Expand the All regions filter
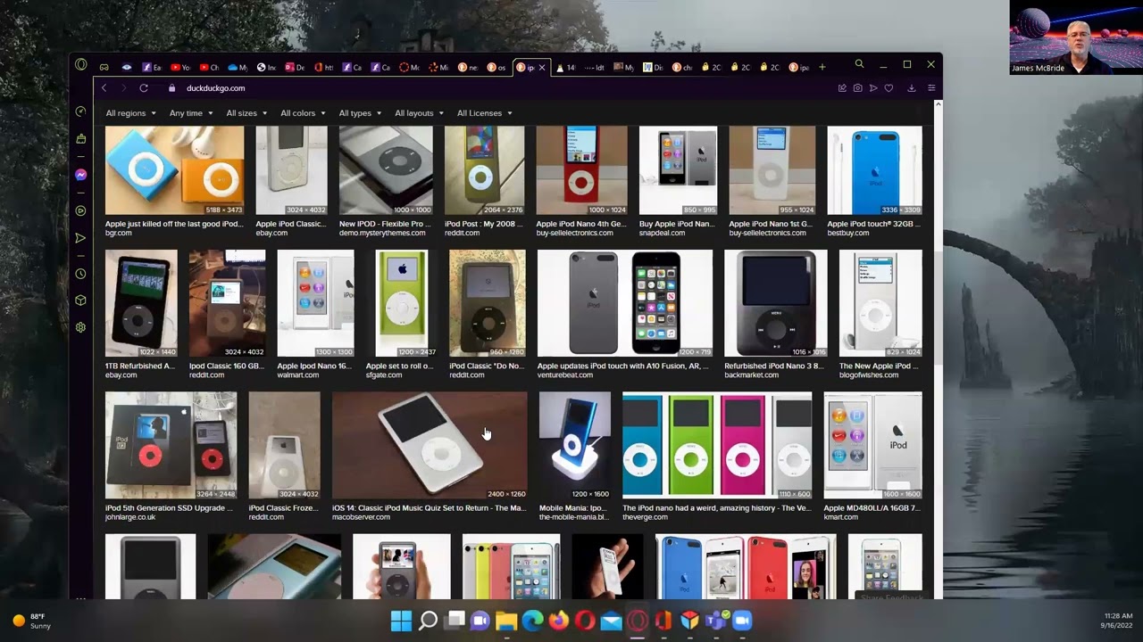Viewport: 1143px width, 642px height. [x=130, y=113]
